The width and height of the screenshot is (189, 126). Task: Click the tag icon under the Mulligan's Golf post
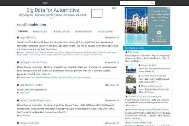(18, 77)
